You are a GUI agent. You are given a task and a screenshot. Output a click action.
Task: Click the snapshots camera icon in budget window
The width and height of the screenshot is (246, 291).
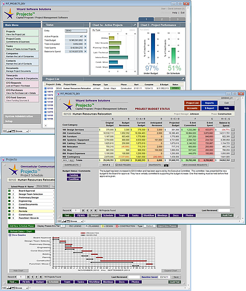[x=167, y=165]
